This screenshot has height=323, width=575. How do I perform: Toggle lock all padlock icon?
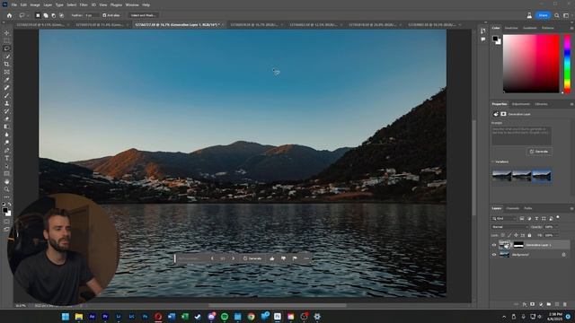(x=529, y=235)
